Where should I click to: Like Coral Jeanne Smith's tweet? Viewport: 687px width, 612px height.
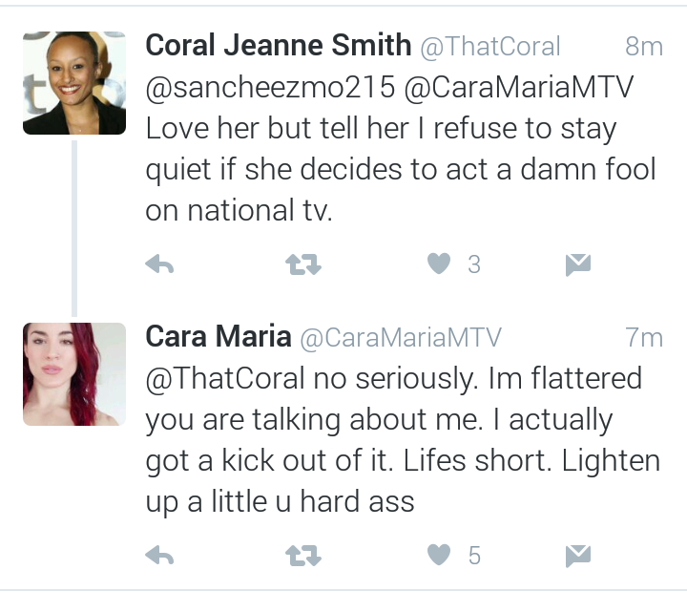(439, 264)
